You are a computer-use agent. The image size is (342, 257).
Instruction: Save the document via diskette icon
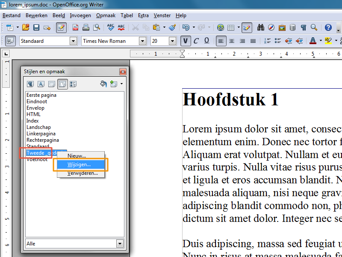point(36,27)
